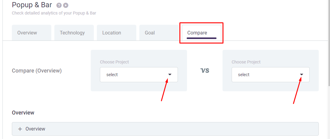330x139 pixels.
Task: Click the Compare (Overview) label
Action: (37, 71)
